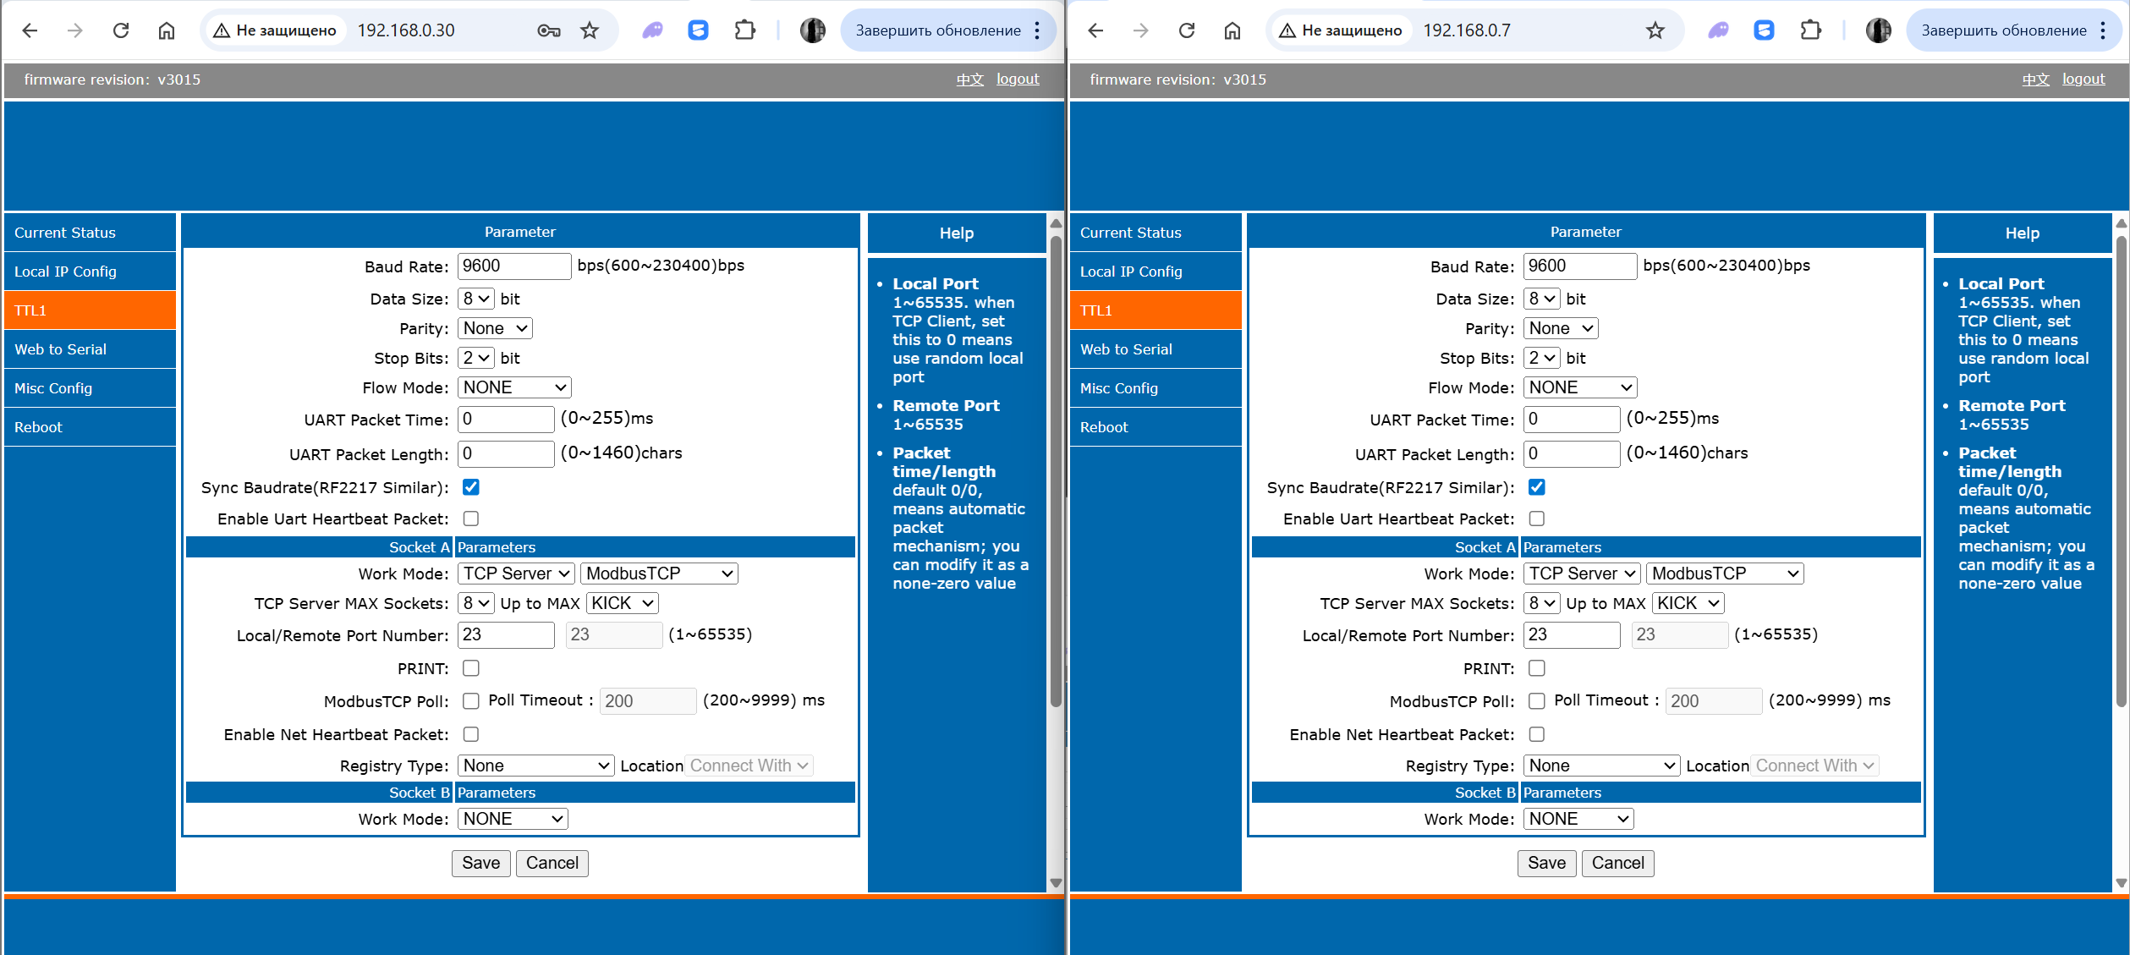
Task: Enable Uart Heartbeat Packet in the right panel
Action: coord(1537,519)
